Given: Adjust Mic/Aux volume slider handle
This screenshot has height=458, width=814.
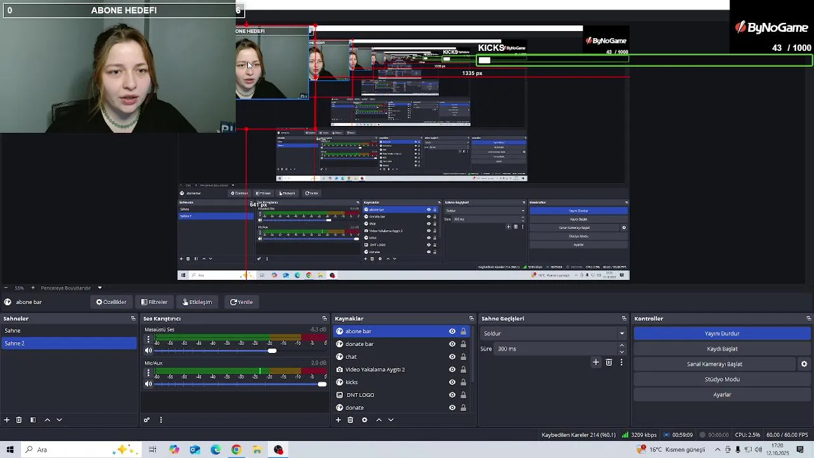Looking at the screenshot, I should 322,384.
